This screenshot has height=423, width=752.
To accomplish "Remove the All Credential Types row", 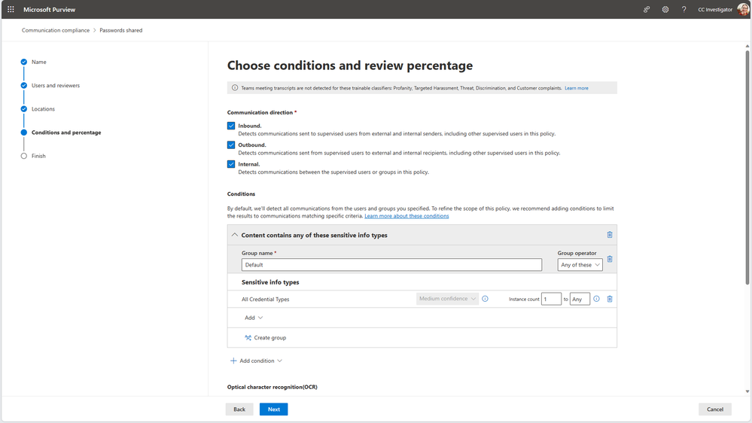I will (610, 299).
